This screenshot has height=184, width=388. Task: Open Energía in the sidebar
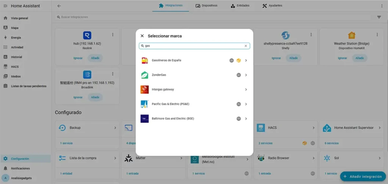26,37
